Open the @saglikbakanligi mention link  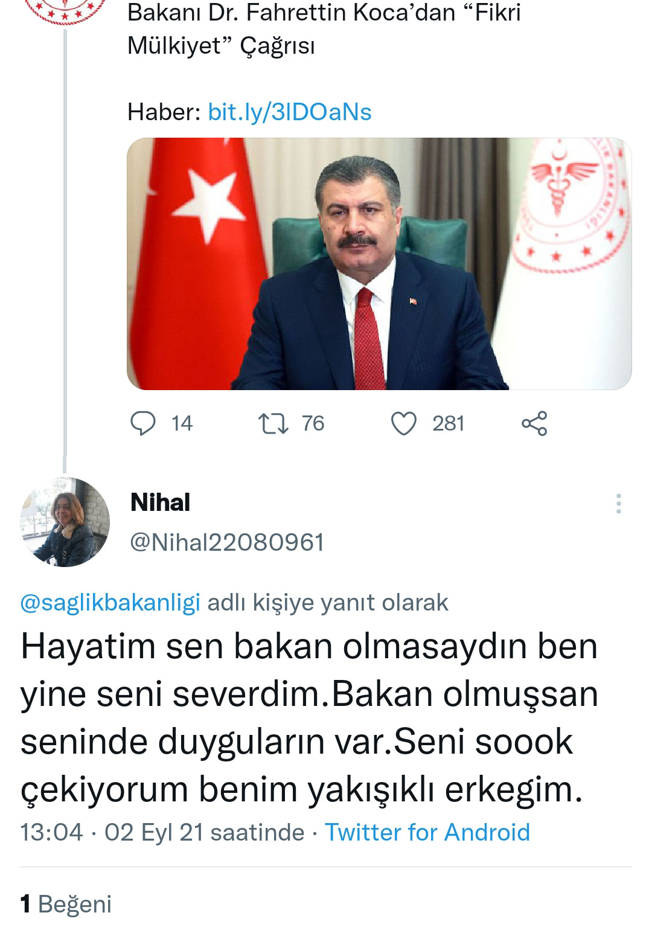(x=110, y=603)
